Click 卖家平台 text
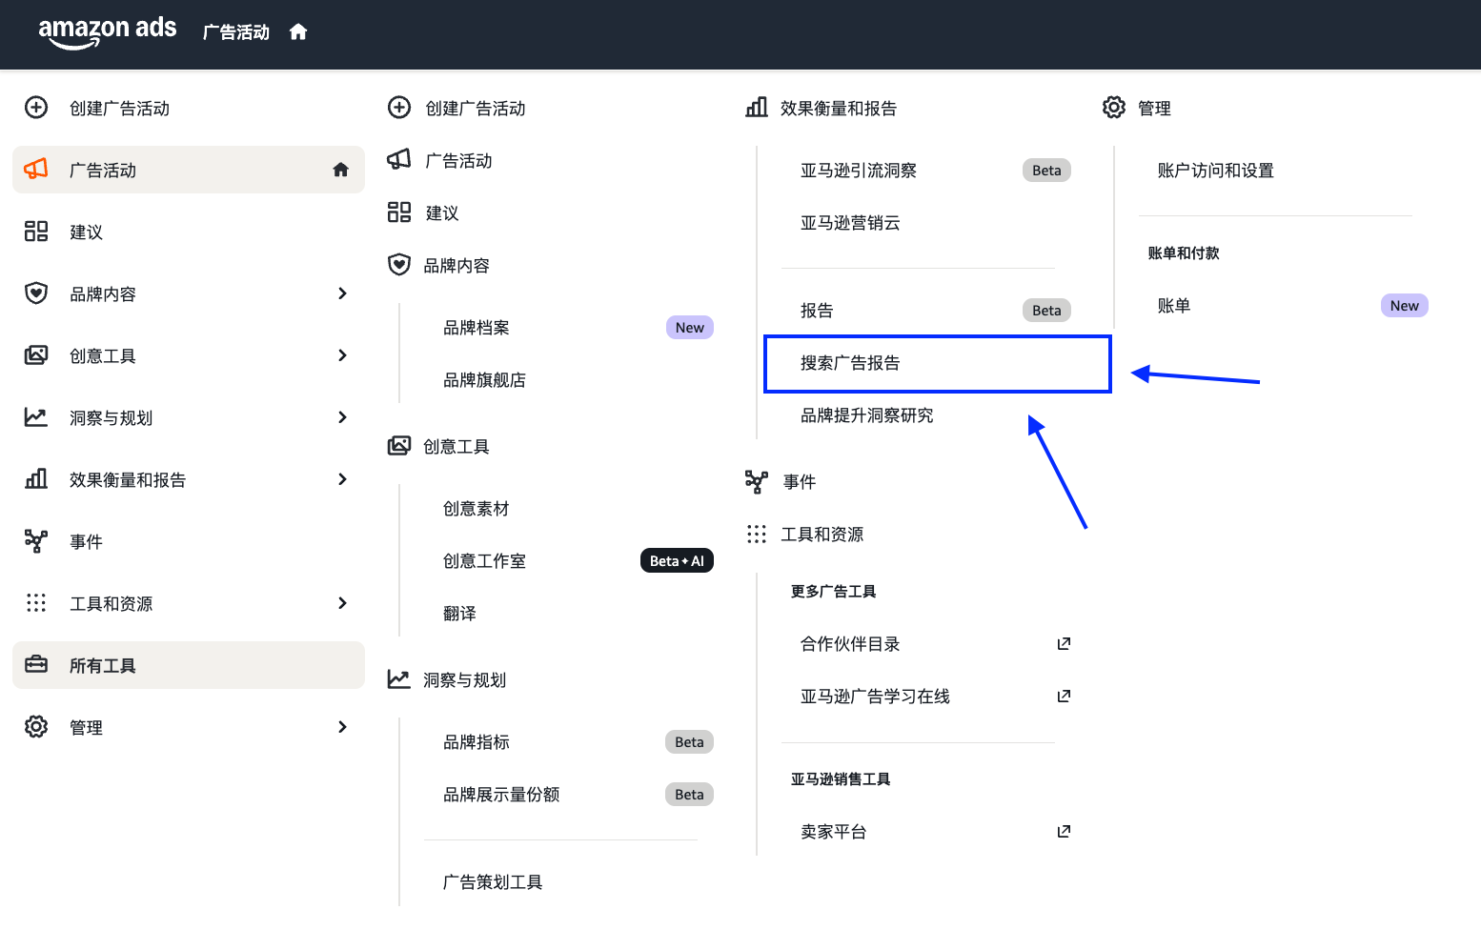The width and height of the screenshot is (1481, 950). coord(834,832)
